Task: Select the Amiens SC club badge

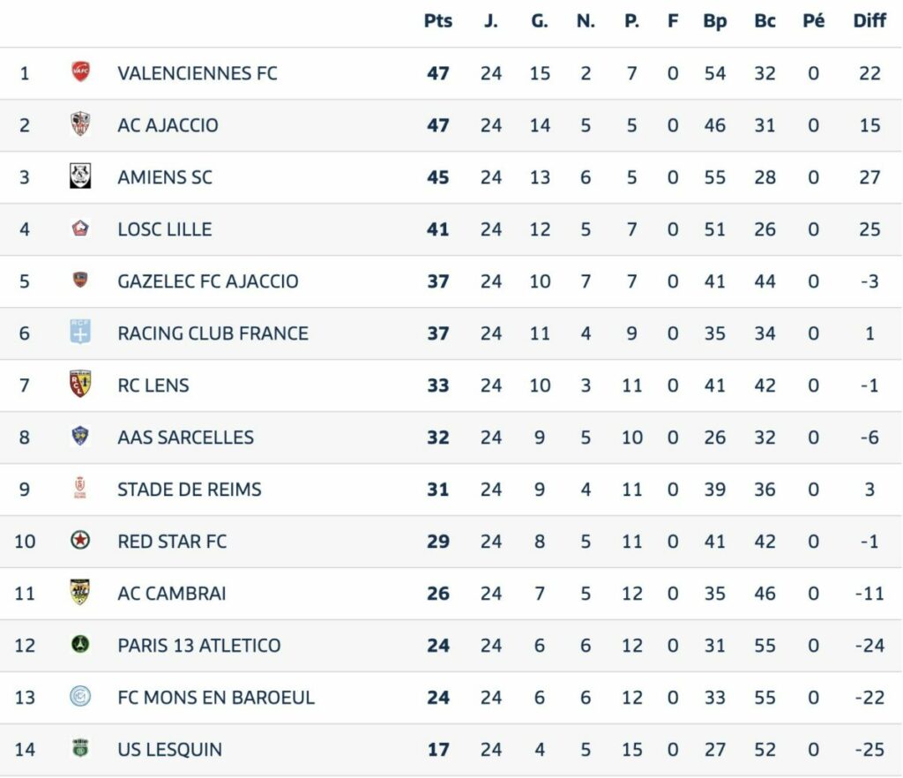Action: click(x=80, y=176)
